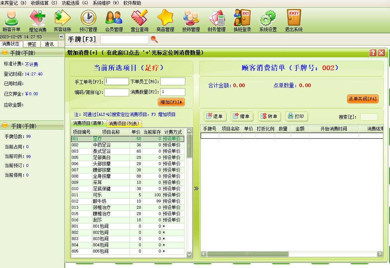Open 顾客开单 customer registration icon
Viewport: 390px width, 268px height.
(11, 20)
